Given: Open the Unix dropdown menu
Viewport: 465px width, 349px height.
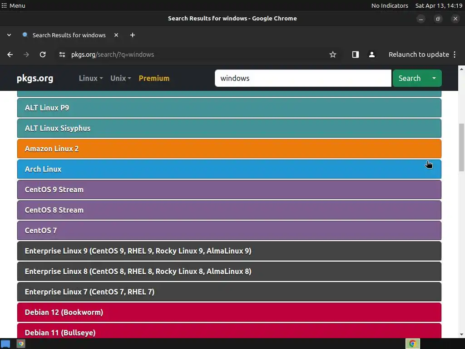Looking at the screenshot, I should pyautogui.click(x=120, y=78).
